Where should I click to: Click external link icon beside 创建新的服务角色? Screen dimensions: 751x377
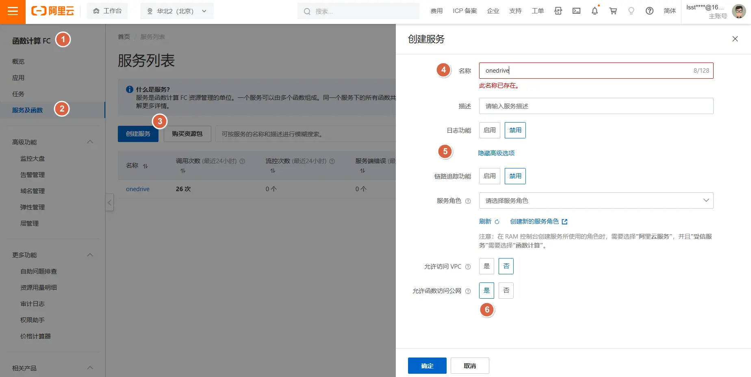[564, 222]
